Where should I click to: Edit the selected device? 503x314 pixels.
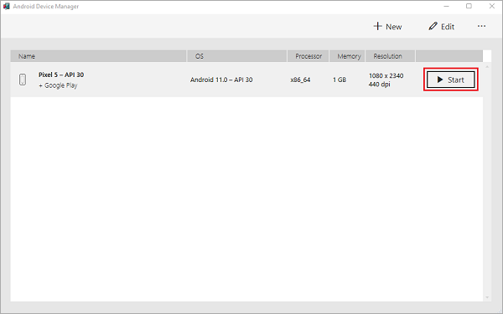[x=442, y=27]
